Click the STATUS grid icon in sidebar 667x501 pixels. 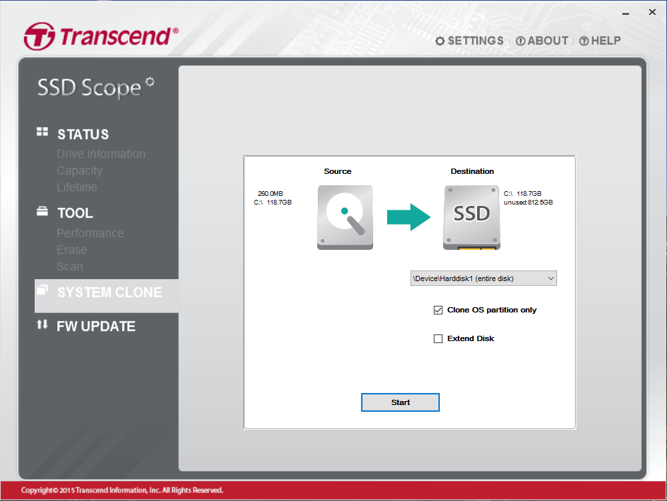tap(43, 133)
